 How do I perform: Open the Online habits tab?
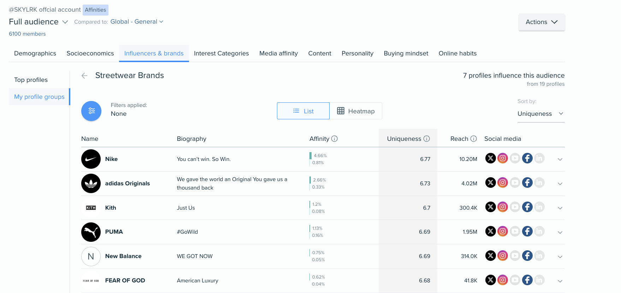pyautogui.click(x=457, y=53)
